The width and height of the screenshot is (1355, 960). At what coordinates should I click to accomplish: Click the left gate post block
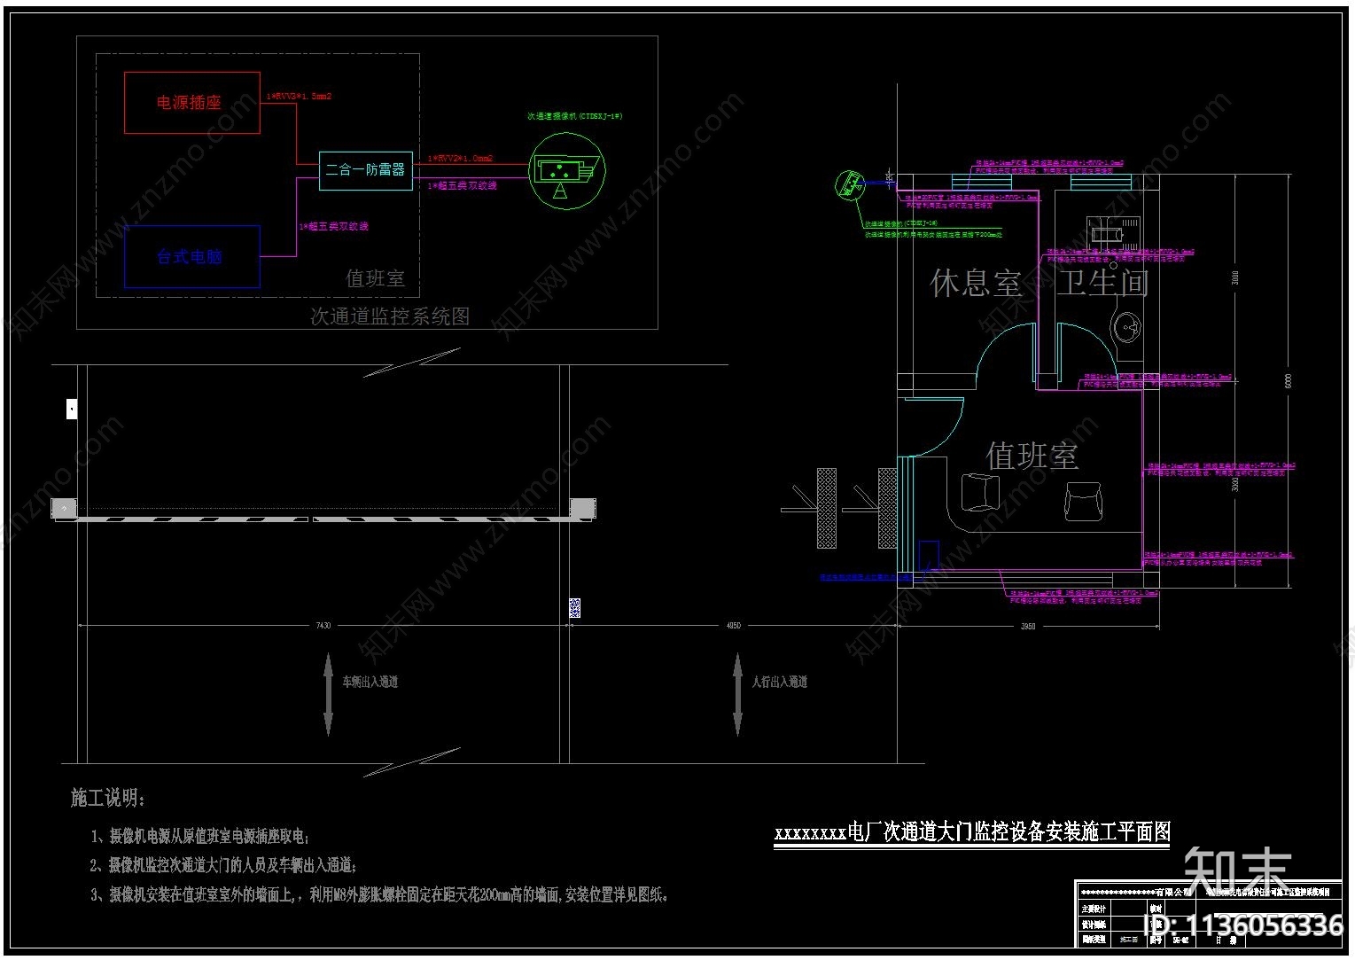65,509
